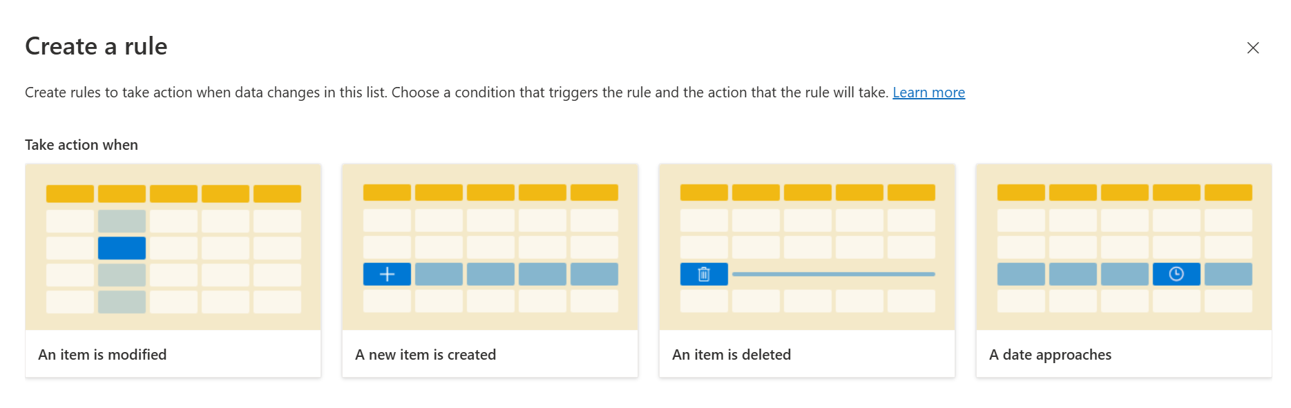Click the blue progress line next to the trash icon
The image size is (1291, 408).
coord(832,273)
